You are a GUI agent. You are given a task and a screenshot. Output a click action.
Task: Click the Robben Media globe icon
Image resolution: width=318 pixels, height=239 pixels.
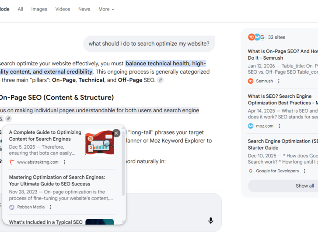(x=12, y=207)
